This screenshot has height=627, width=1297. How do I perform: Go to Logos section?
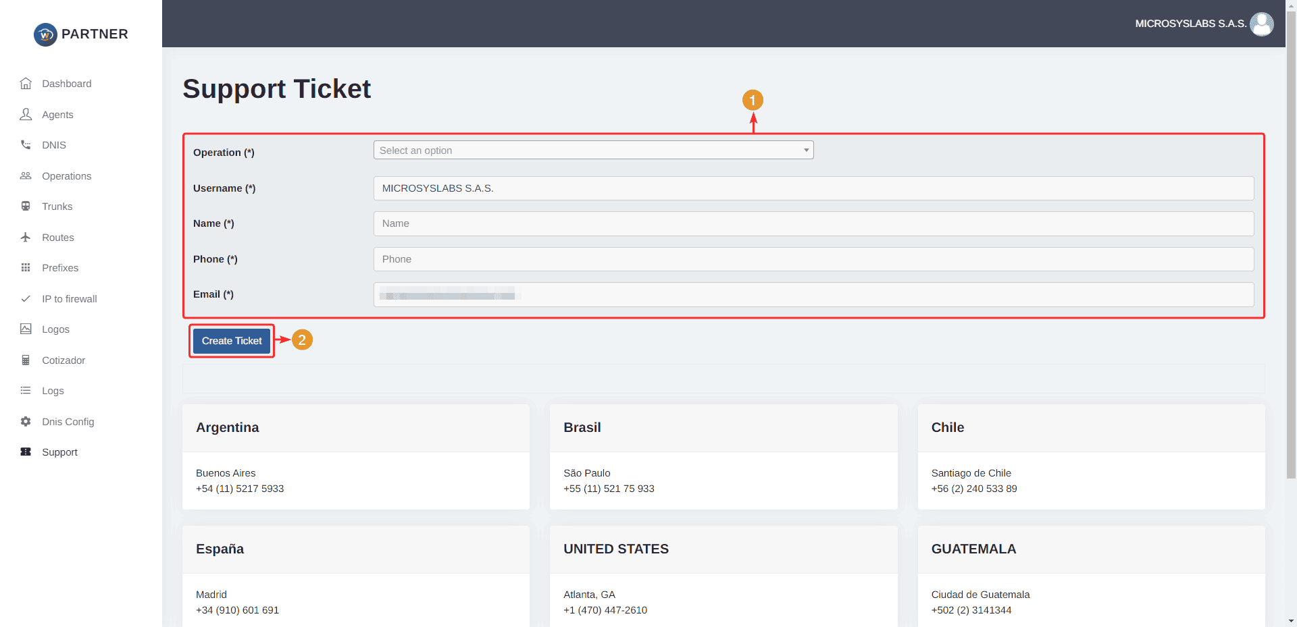[x=55, y=329]
